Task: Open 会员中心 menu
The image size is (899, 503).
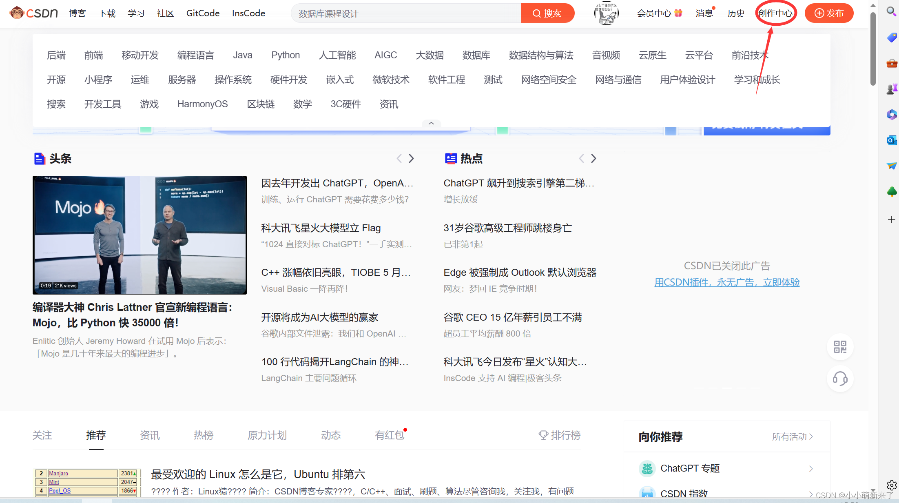Action: 659,13
